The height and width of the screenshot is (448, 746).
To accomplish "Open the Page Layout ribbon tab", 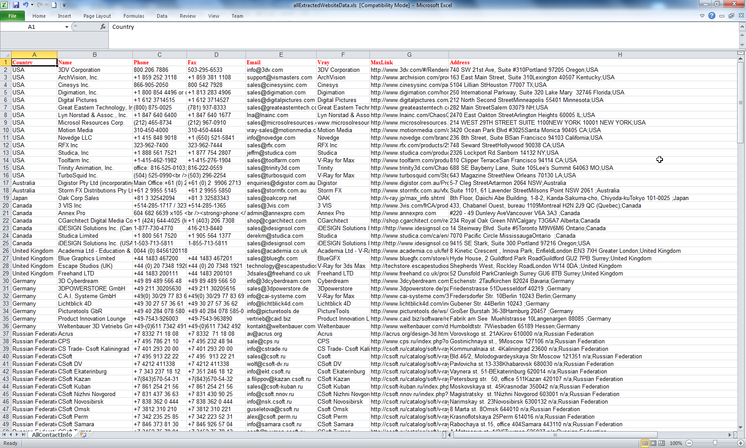I will (x=97, y=16).
